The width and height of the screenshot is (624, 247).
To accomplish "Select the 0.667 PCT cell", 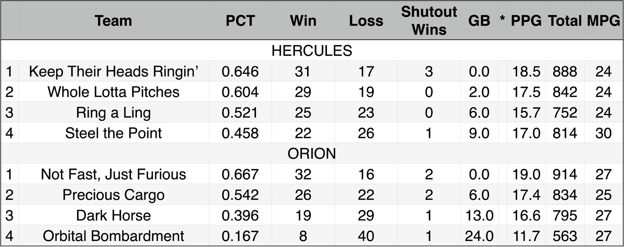I will tap(240, 174).
